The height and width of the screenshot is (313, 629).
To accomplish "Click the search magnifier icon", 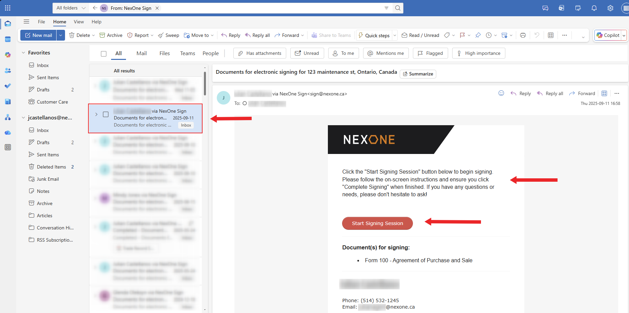I will (x=398, y=8).
